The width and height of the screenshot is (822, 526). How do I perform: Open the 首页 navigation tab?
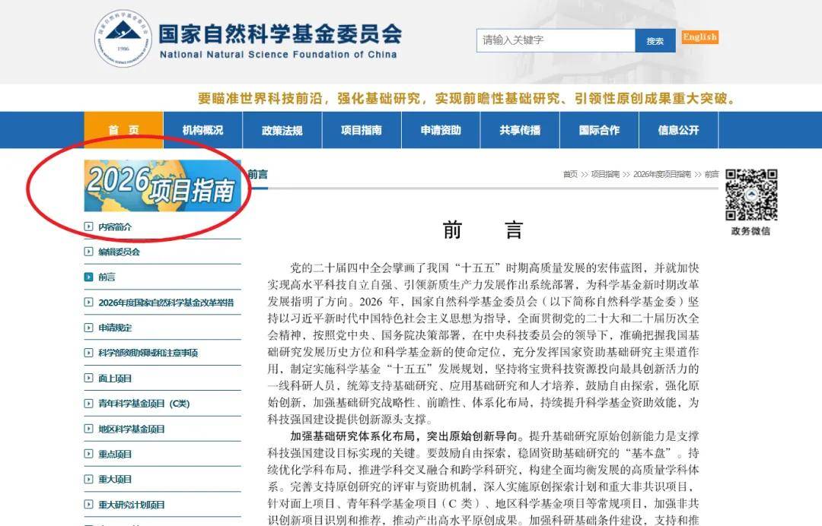click(123, 130)
